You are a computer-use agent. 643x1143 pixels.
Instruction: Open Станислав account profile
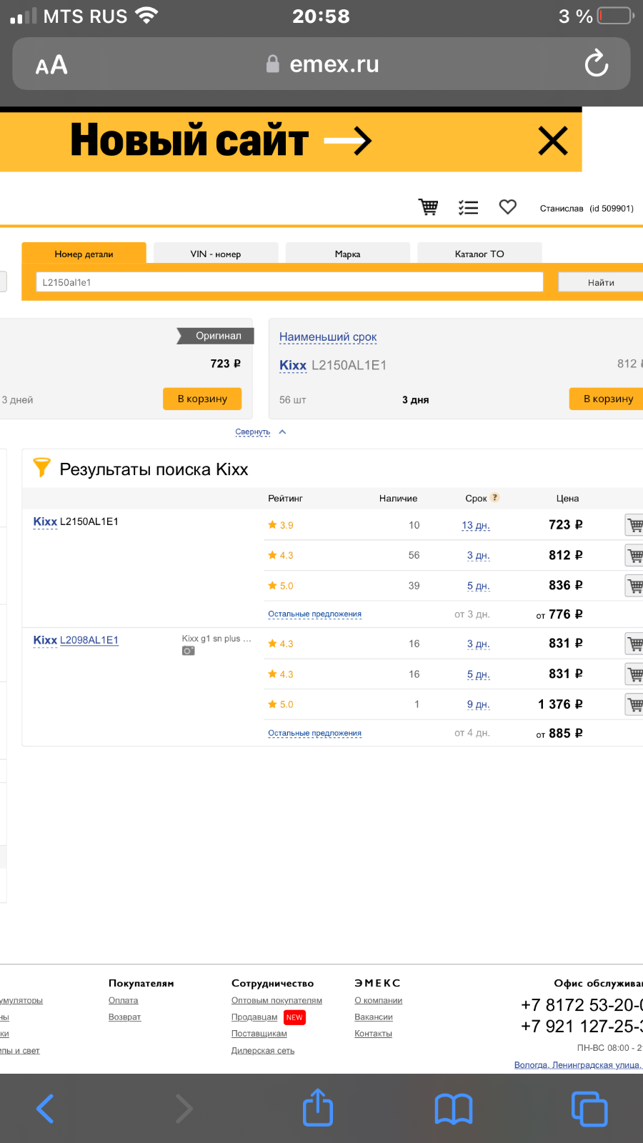coord(587,209)
